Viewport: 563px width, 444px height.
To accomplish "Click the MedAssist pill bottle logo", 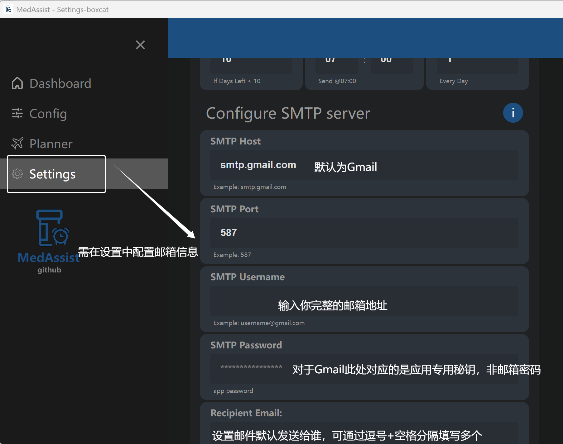I will point(52,228).
